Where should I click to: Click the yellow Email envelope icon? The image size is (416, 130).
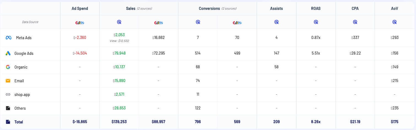(x=8, y=81)
